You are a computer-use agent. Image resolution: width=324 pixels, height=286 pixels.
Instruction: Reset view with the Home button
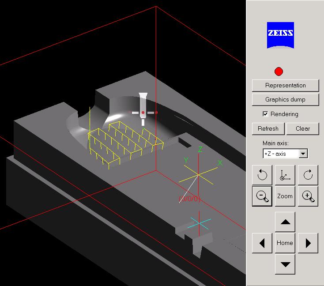point(285,243)
